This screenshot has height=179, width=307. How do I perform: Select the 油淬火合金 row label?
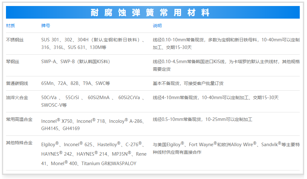[x=17, y=98]
